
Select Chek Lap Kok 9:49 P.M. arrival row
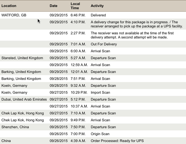tap(93, 120)
